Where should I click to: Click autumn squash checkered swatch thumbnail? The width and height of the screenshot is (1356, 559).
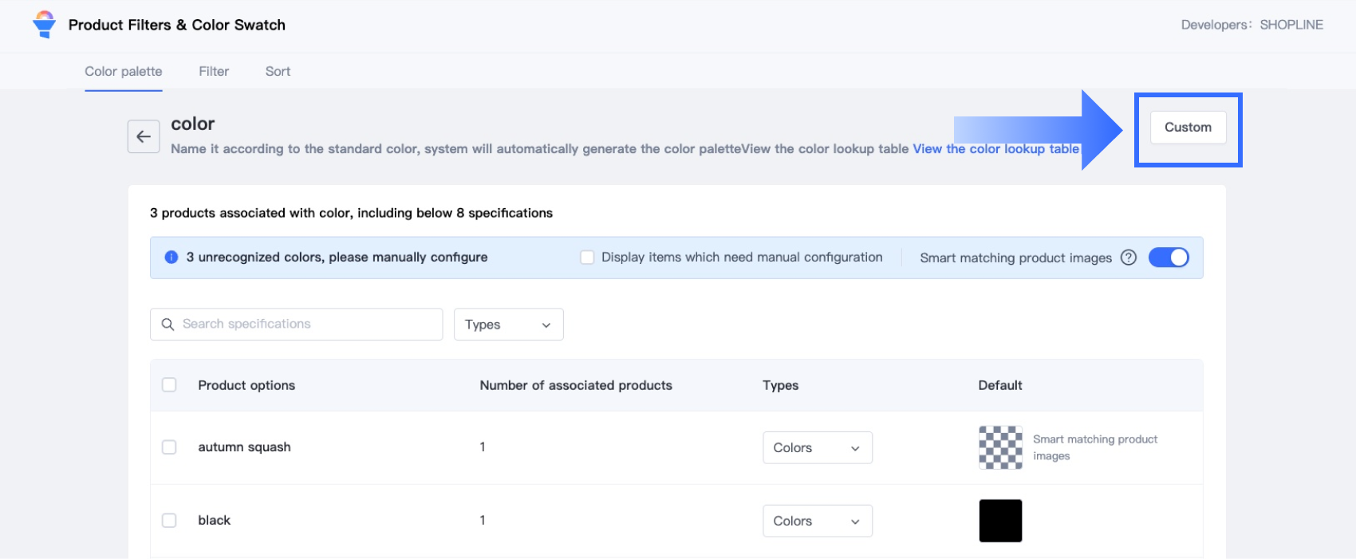click(x=1000, y=447)
